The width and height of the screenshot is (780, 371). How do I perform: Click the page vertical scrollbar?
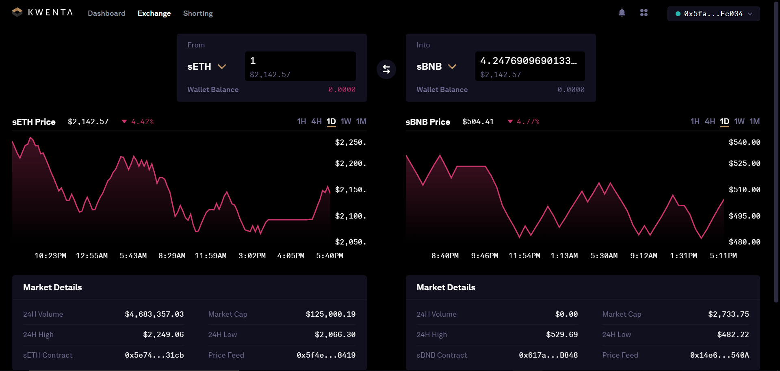pos(776,152)
